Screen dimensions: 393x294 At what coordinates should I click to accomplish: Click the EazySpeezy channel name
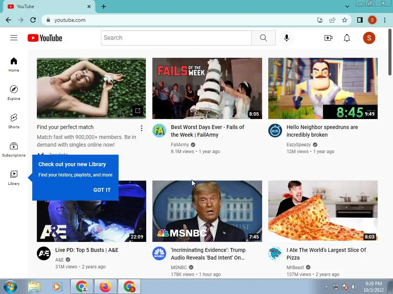299,144
